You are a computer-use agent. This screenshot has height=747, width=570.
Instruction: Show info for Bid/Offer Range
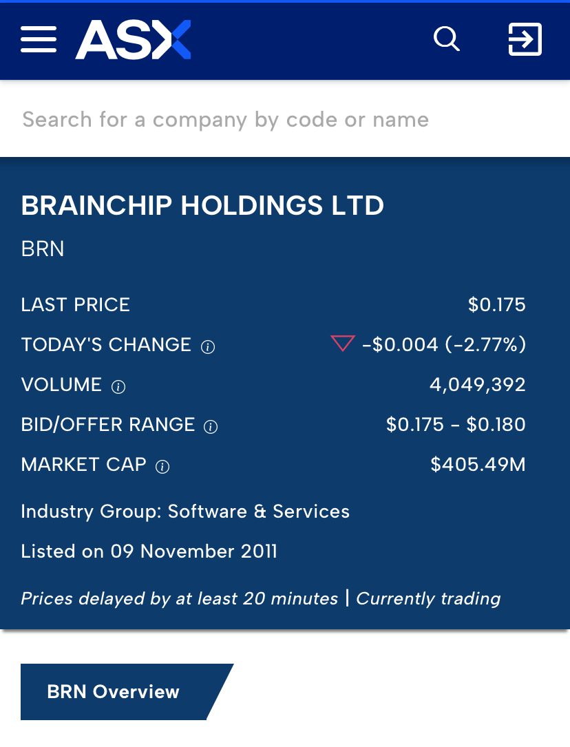click(211, 427)
